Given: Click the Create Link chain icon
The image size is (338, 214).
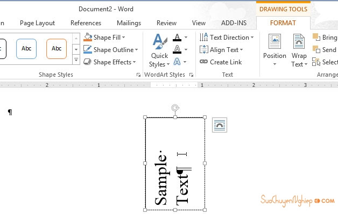Looking at the screenshot, I should coord(203,62).
